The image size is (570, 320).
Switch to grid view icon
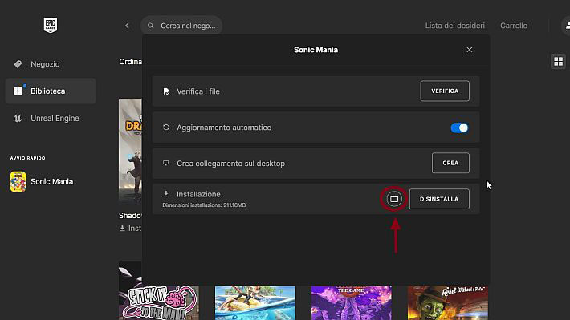coord(559,61)
